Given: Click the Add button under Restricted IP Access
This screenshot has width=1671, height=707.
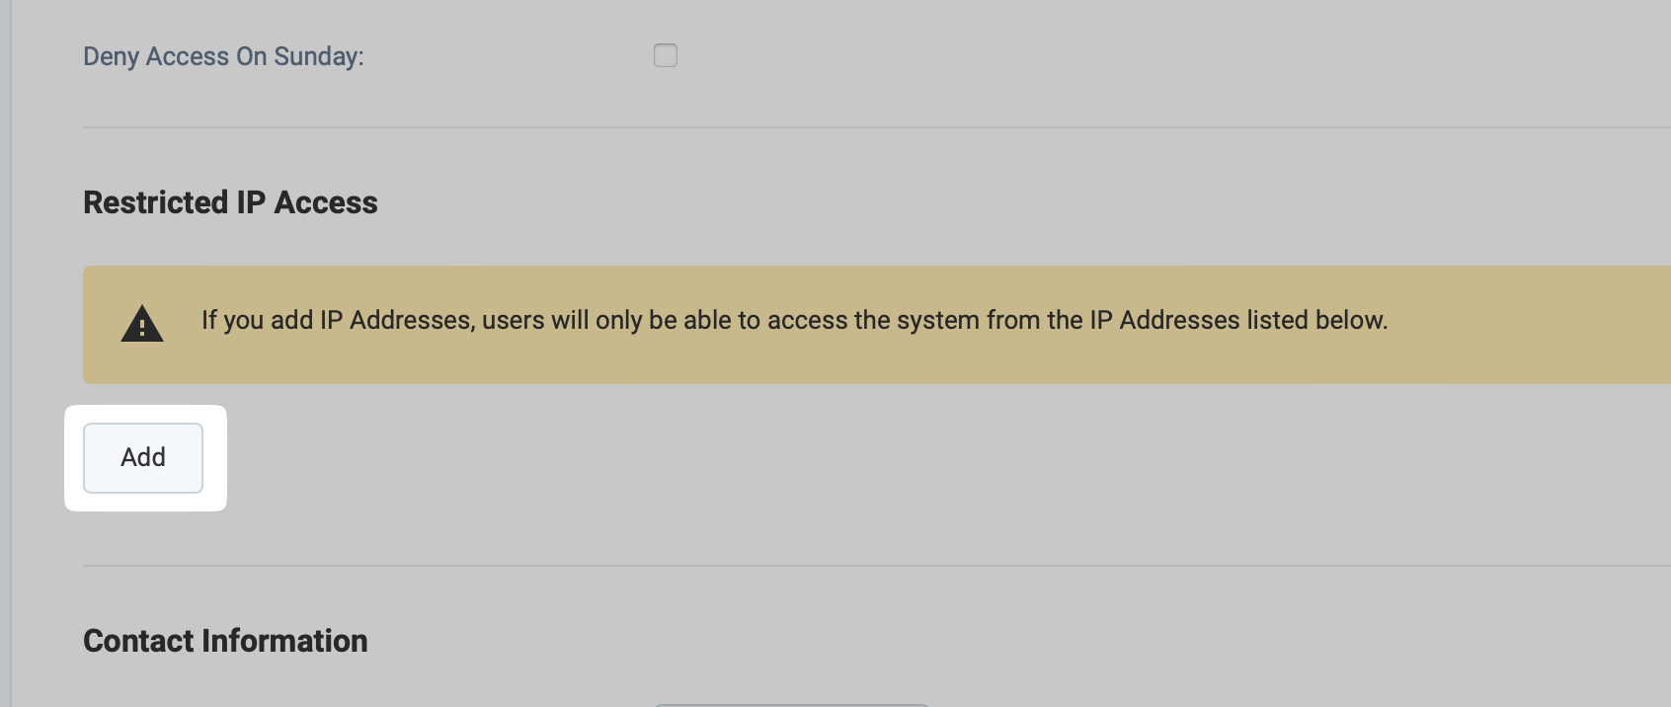Looking at the screenshot, I should (x=143, y=458).
